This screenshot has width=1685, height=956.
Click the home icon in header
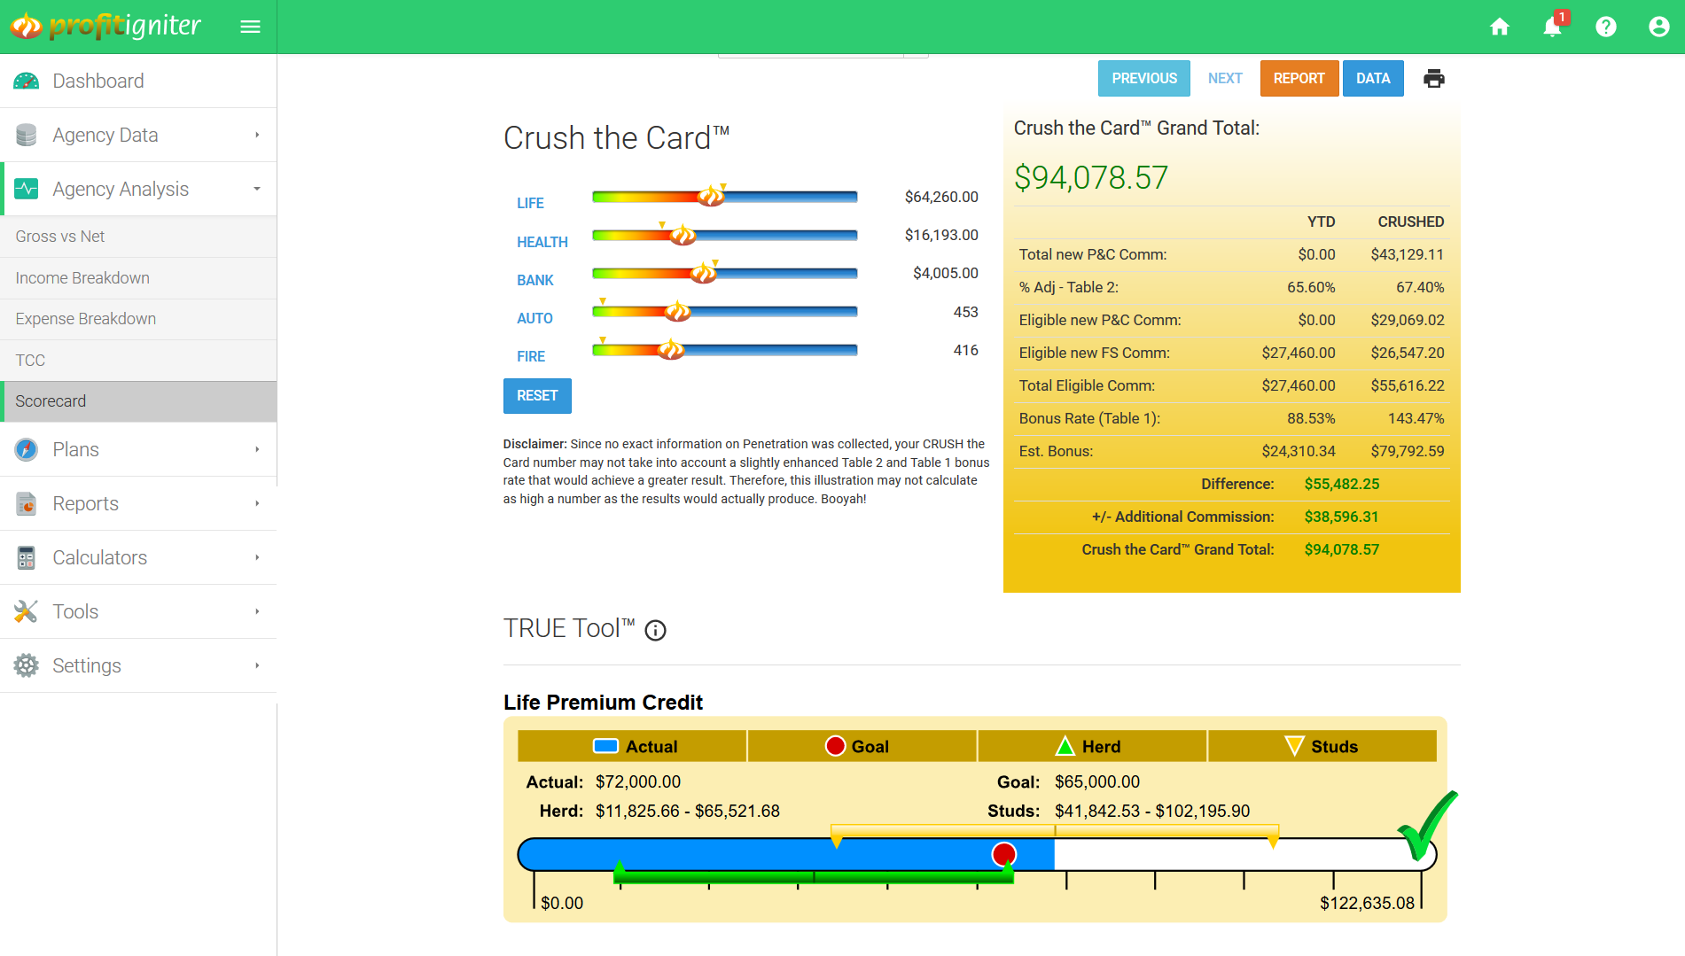(1499, 27)
